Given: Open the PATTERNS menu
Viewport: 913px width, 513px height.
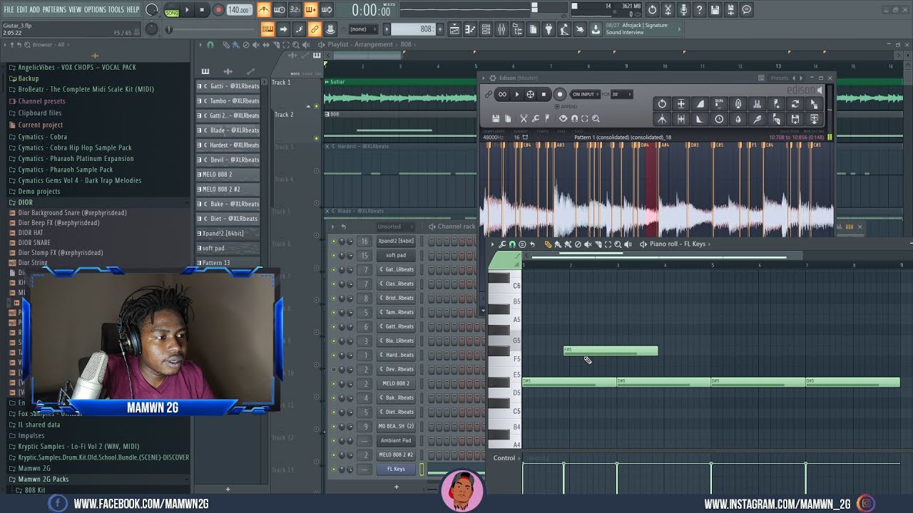Looking at the screenshot, I should click(54, 9).
